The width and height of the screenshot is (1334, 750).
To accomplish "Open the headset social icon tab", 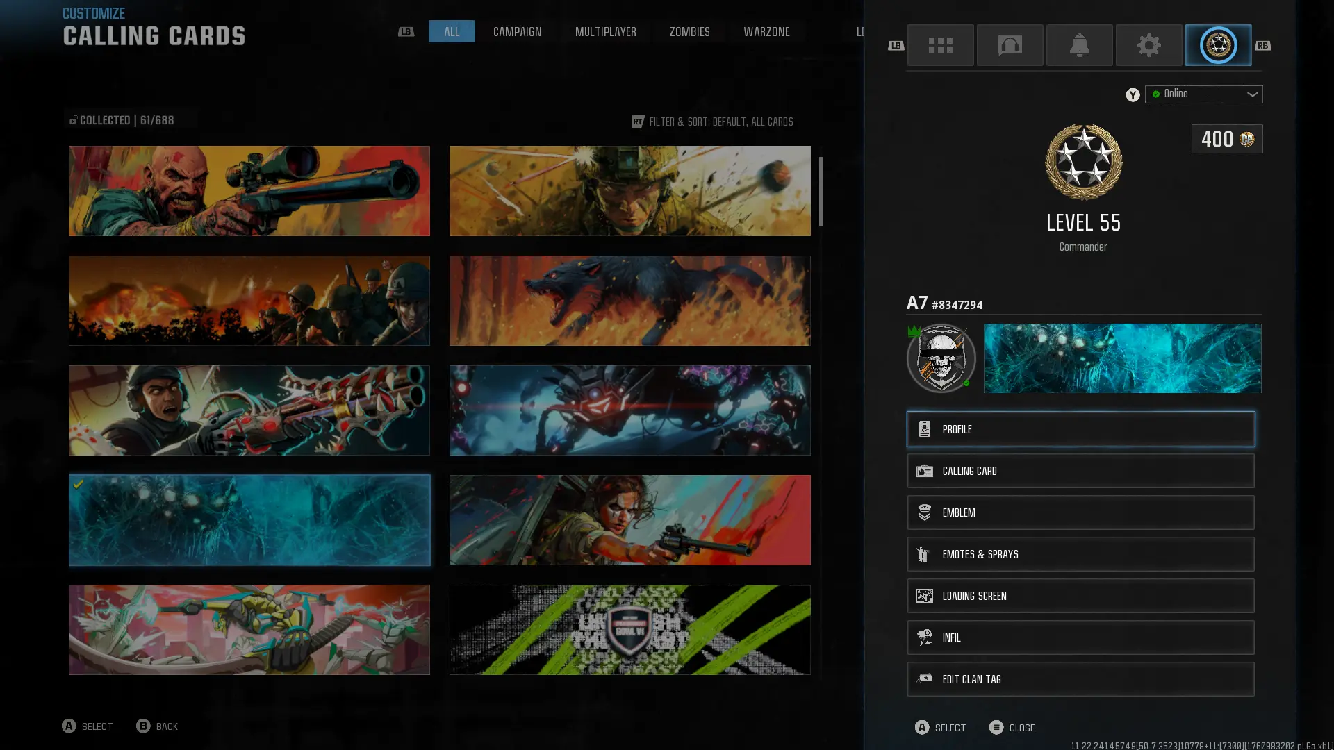I will click(x=1010, y=45).
